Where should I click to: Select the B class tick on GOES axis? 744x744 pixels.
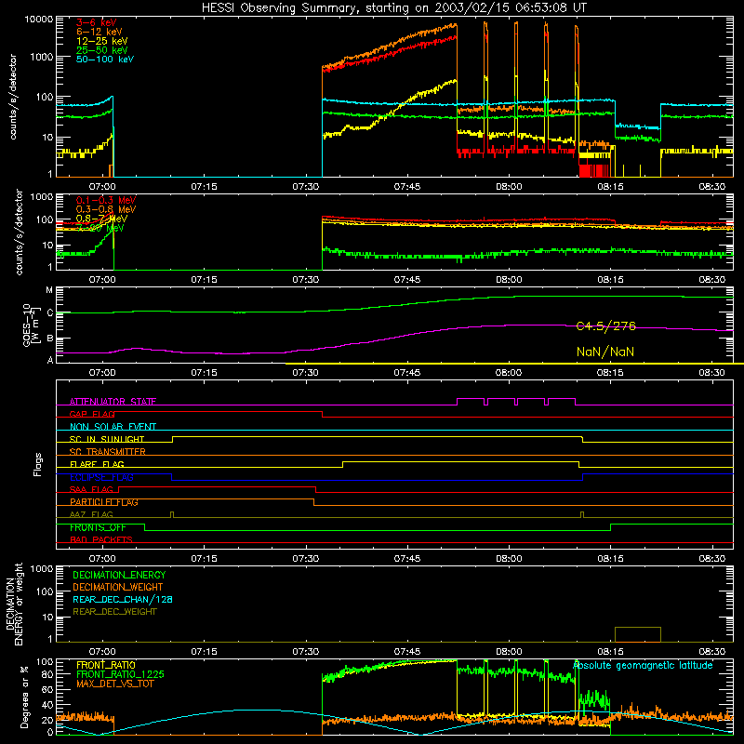(x=49, y=339)
